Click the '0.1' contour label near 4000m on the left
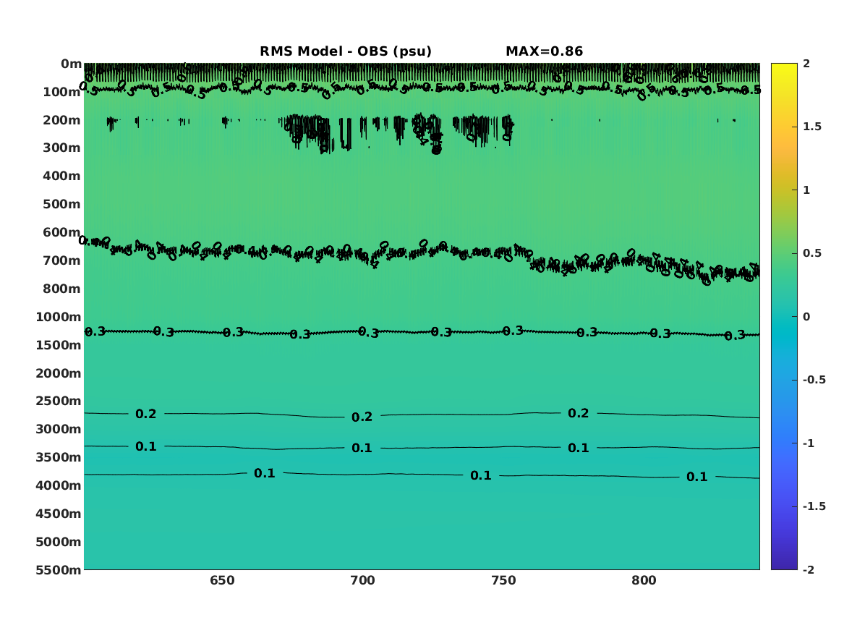Viewport: 844px width, 633px height. (x=264, y=474)
